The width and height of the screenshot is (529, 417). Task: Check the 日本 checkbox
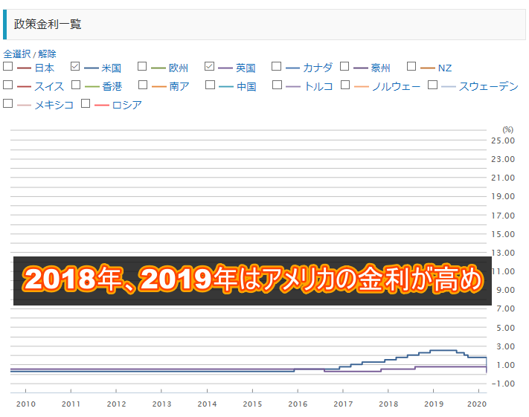[7, 66]
